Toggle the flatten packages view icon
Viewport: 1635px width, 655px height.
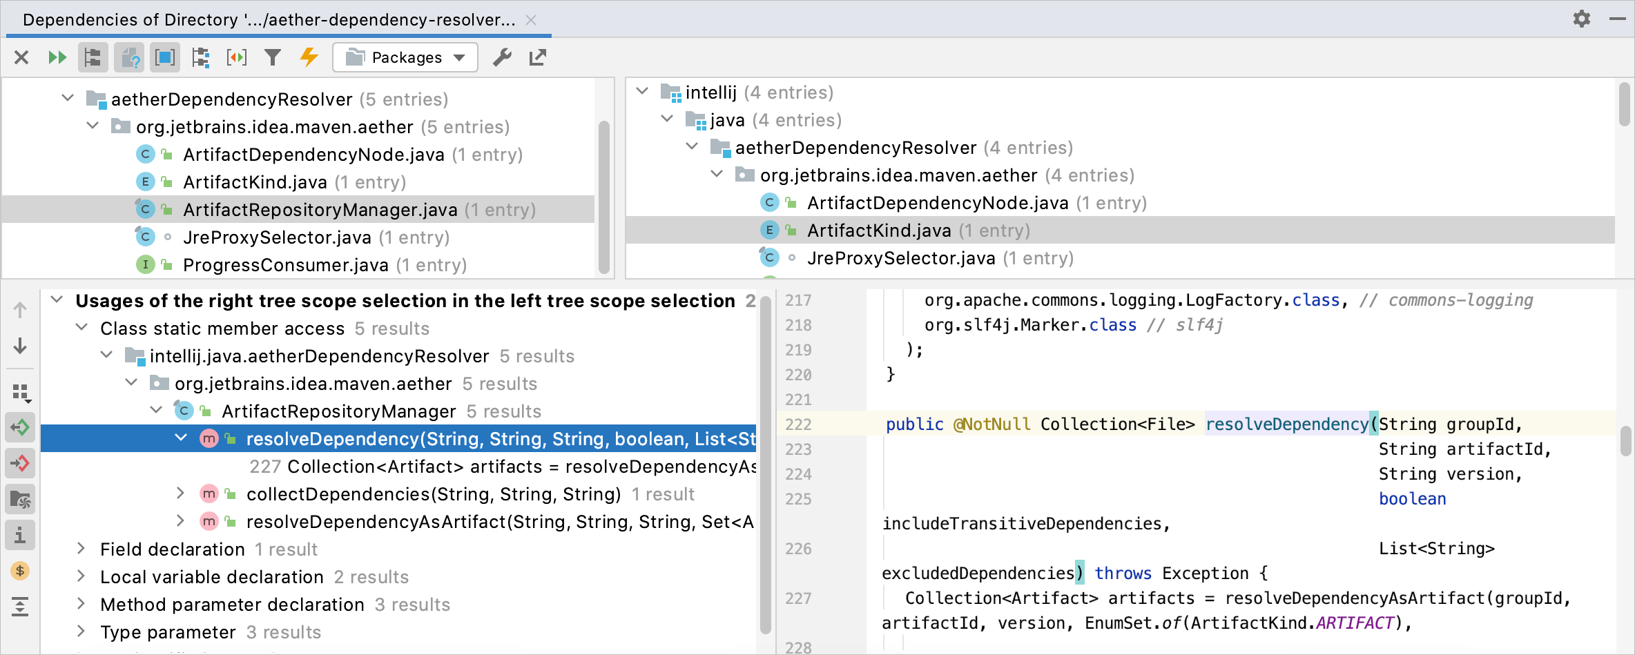coord(93,57)
